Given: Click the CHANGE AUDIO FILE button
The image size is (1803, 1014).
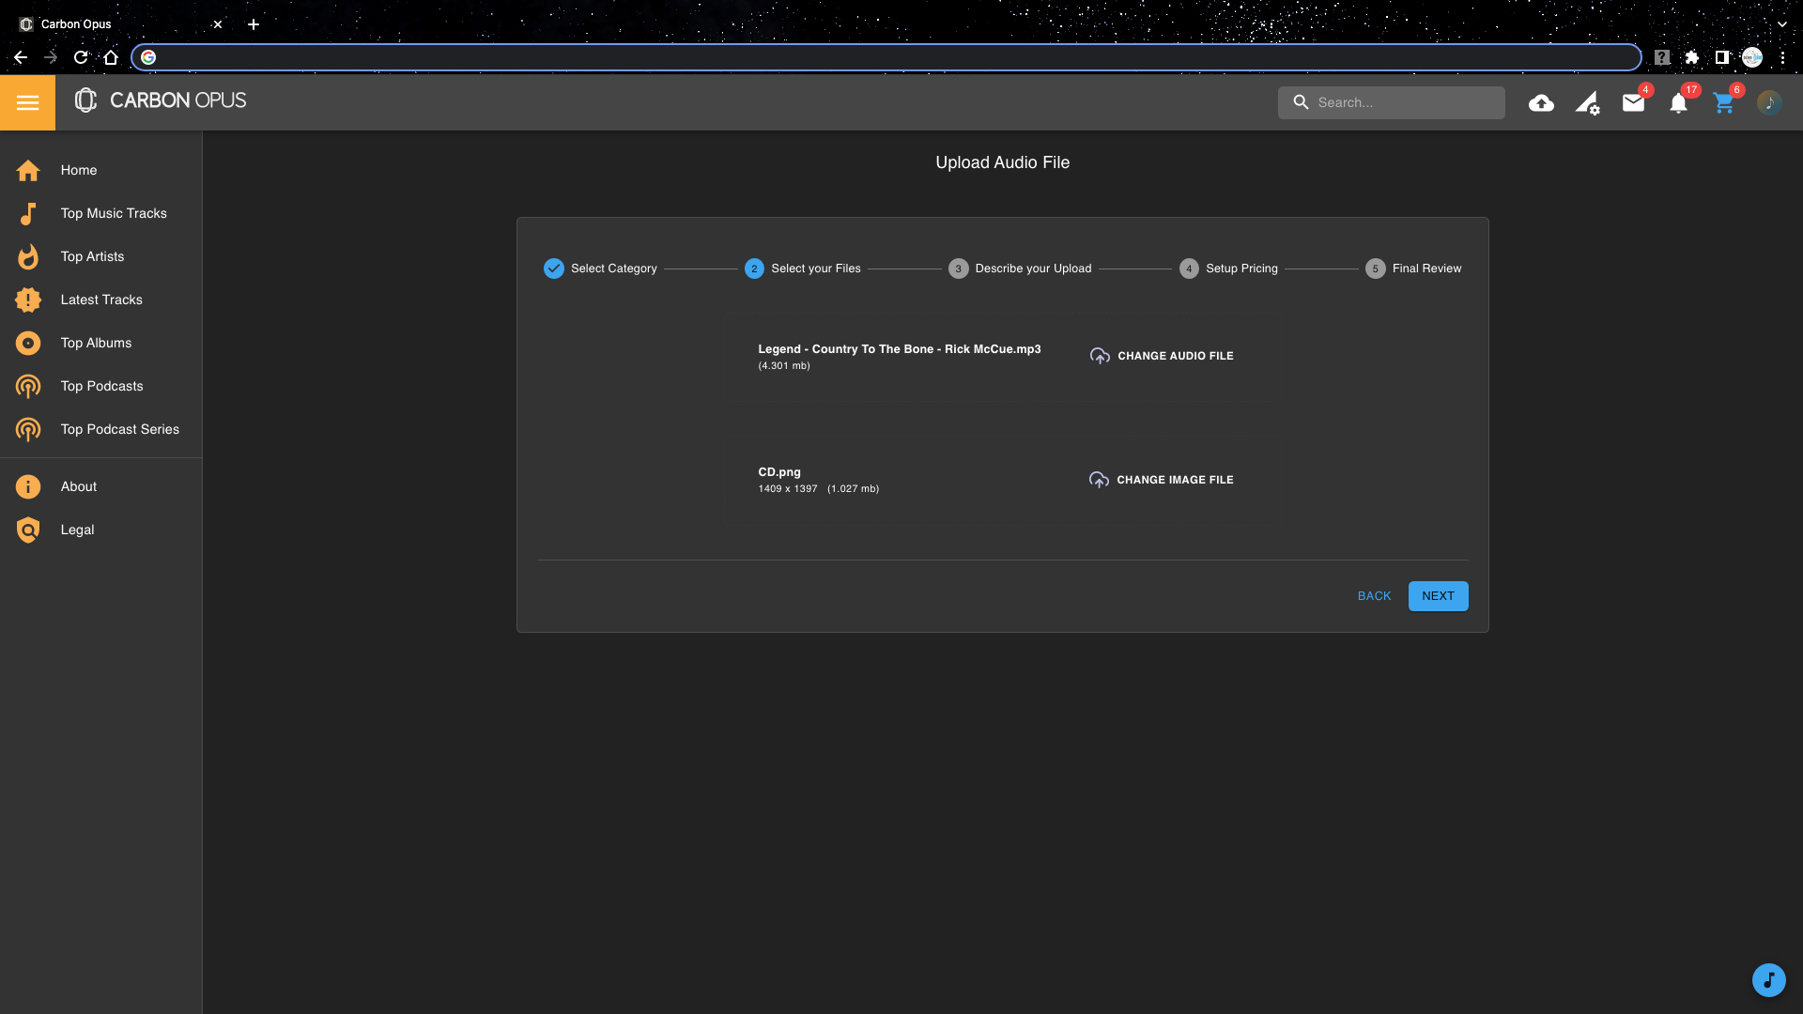Looking at the screenshot, I should (1162, 356).
